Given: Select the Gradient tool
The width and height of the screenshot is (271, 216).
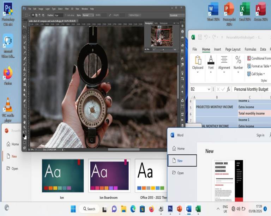Looking at the screenshot, I should coord(25,84).
